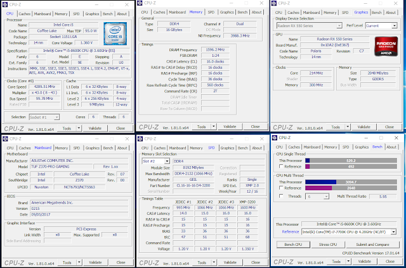Start the Bench CPU test
406x268 pixels.
293,245
